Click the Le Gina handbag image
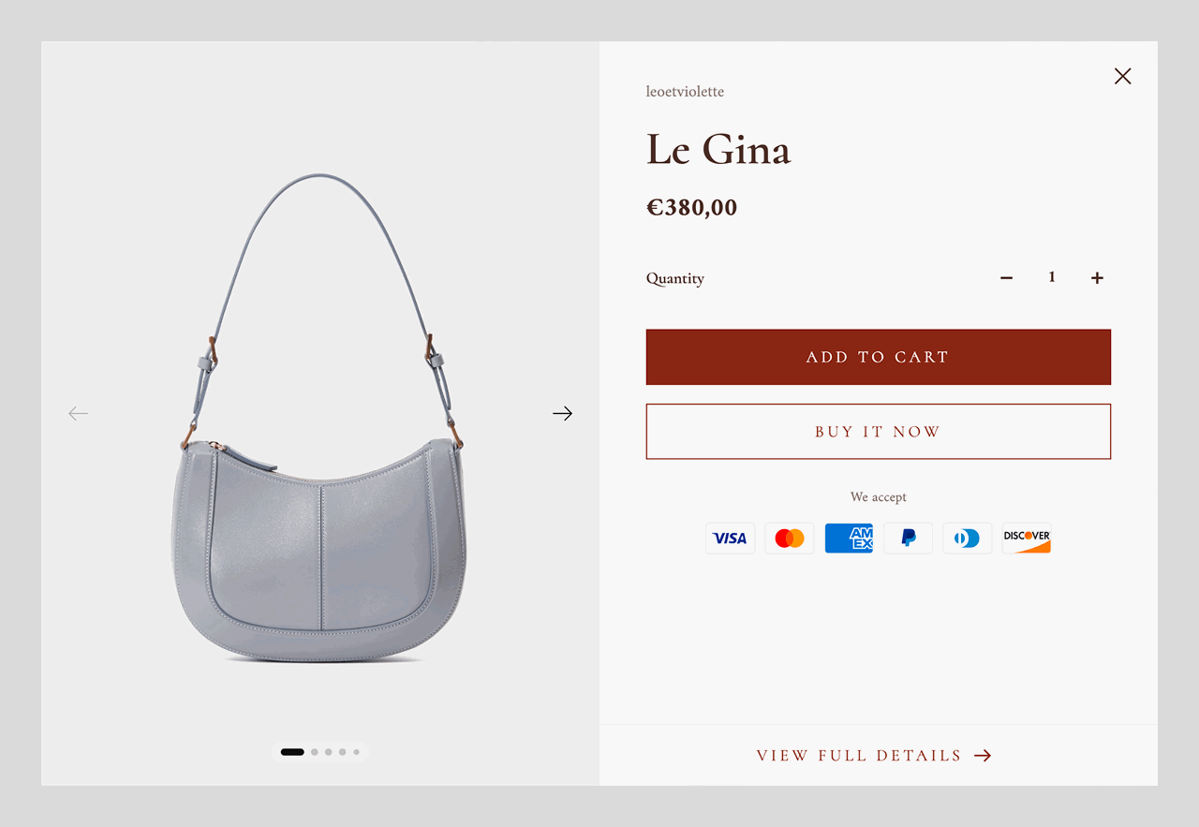Screen dimensions: 1199x827 tap(318, 419)
